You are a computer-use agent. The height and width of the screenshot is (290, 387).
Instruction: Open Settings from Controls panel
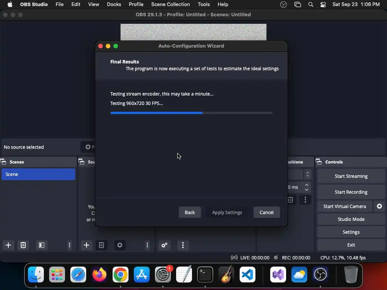pyautogui.click(x=351, y=232)
